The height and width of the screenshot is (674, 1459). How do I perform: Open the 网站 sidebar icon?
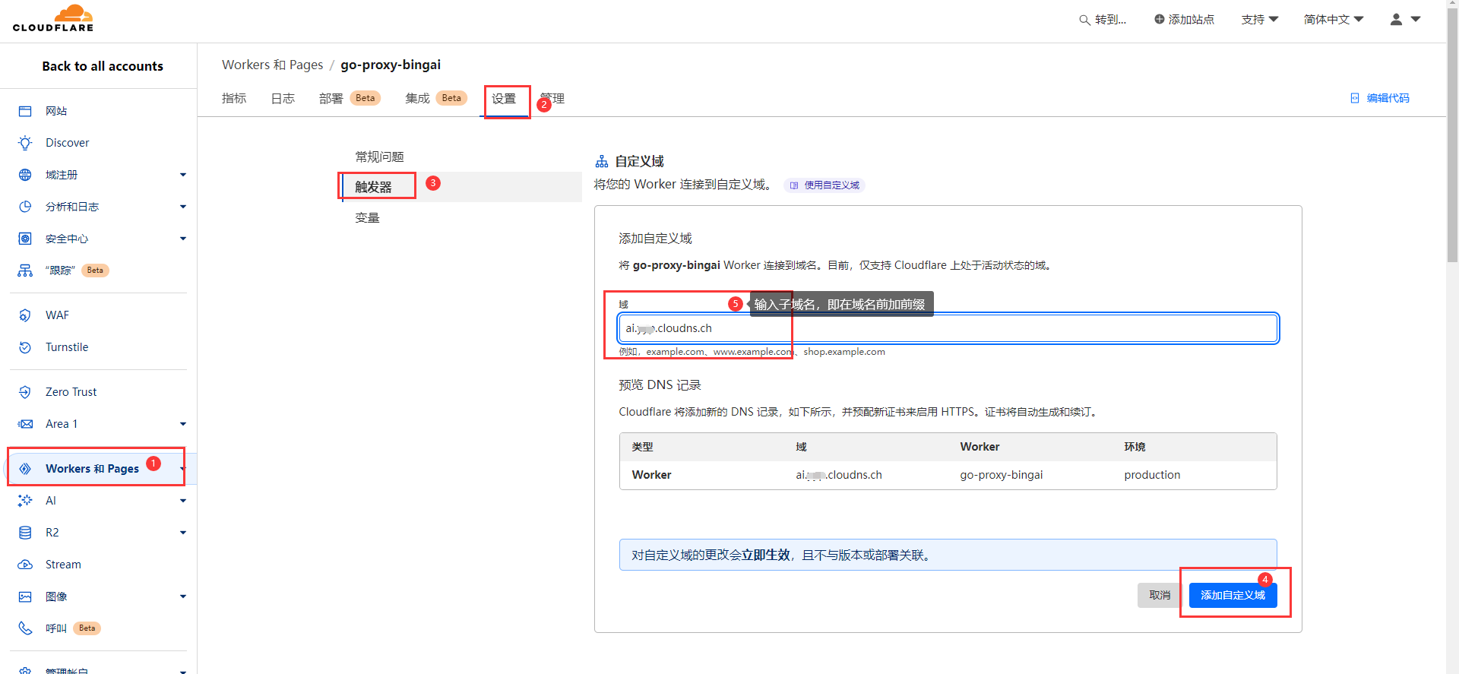(x=25, y=111)
